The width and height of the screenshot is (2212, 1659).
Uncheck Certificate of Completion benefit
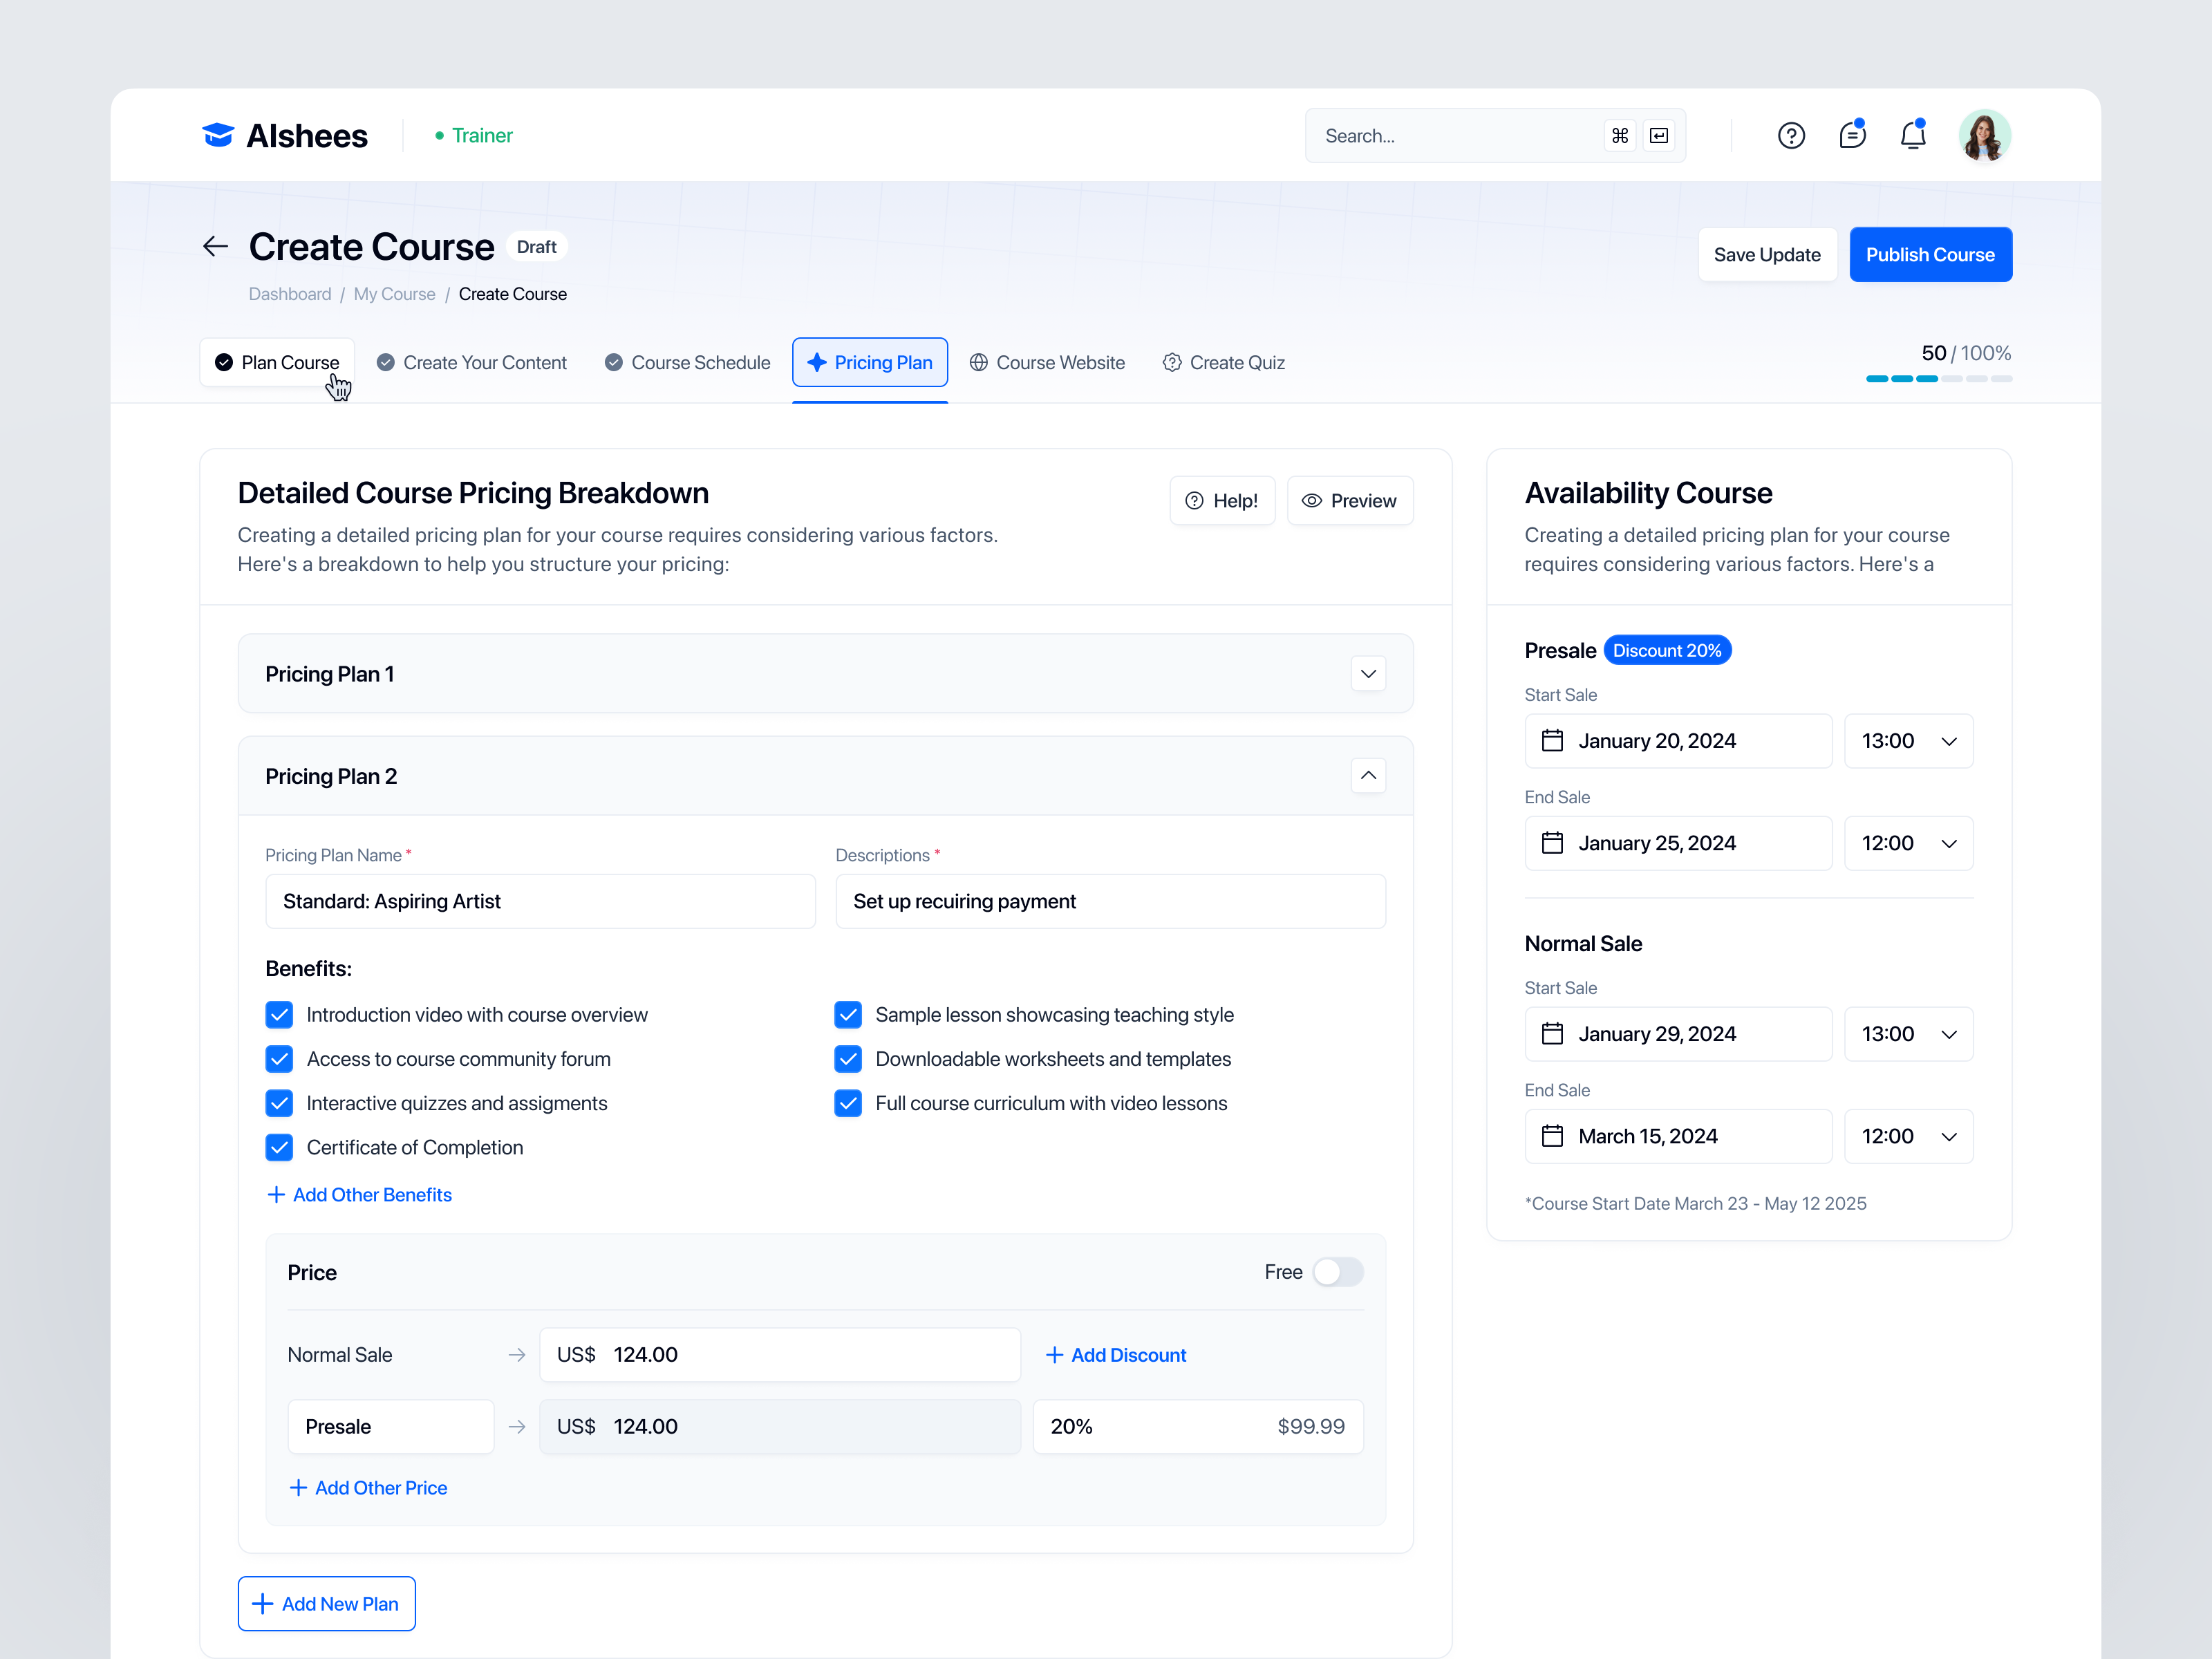tap(280, 1147)
